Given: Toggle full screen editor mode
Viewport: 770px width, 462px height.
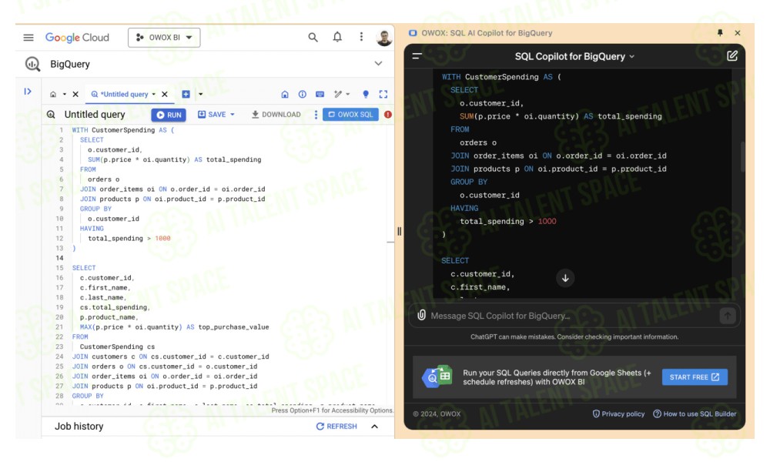Looking at the screenshot, I should tap(383, 94).
